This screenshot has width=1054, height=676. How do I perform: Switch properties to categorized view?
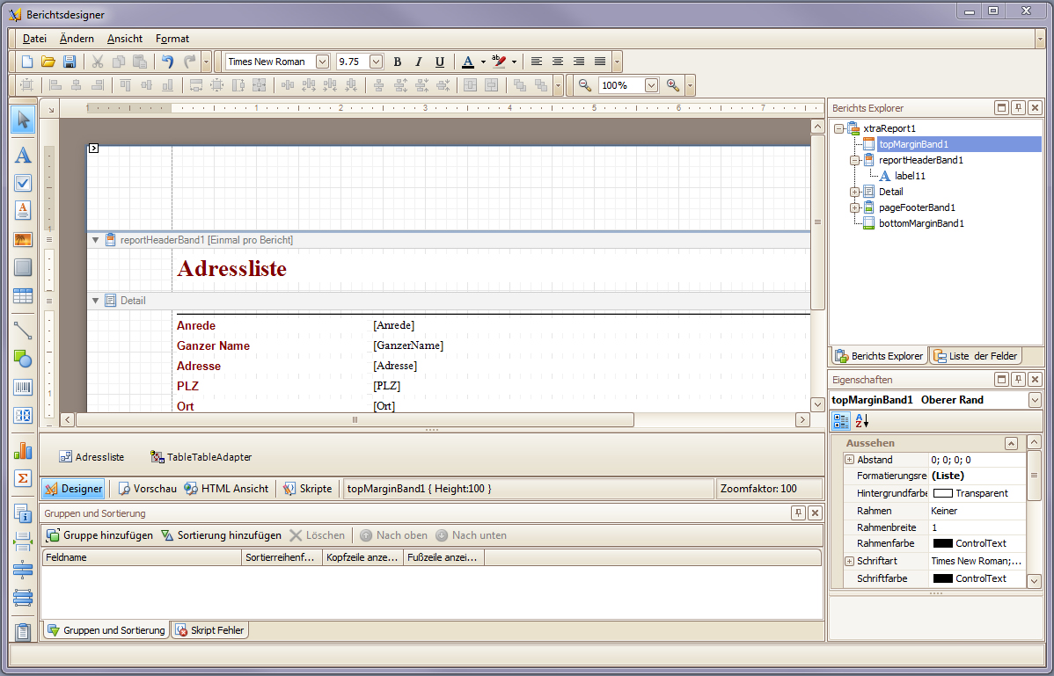click(841, 421)
